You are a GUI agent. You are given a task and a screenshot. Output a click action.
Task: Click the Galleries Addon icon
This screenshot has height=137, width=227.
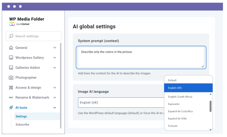click(x=11, y=67)
